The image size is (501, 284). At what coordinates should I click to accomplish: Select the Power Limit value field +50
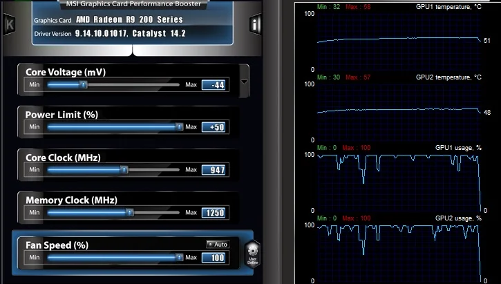pyautogui.click(x=214, y=127)
